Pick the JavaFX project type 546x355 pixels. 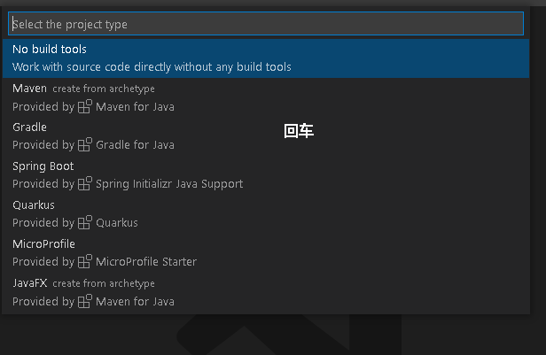point(30,283)
